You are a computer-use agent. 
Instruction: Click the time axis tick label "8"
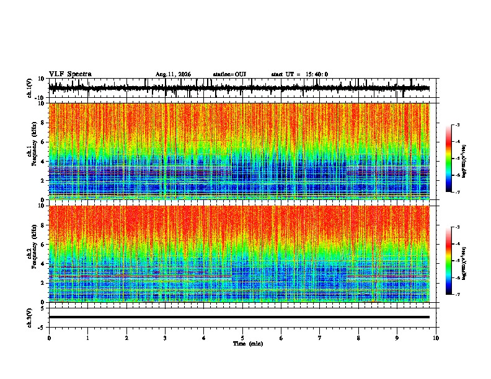(x=358, y=338)
